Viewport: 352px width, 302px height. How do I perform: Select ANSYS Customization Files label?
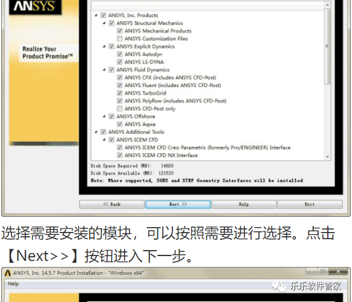pos(156,39)
